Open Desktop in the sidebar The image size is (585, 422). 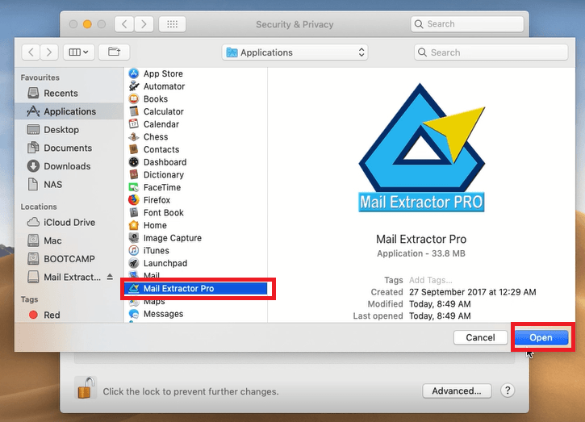(69, 130)
